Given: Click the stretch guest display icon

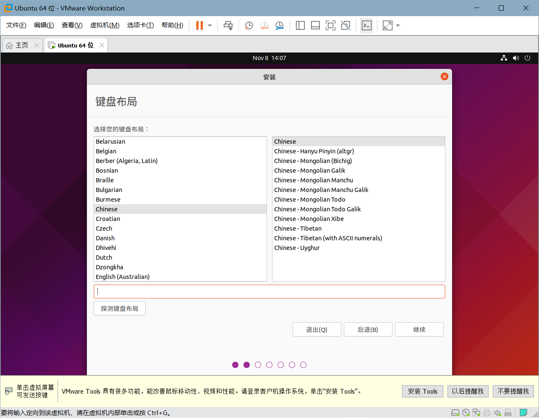Looking at the screenshot, I should pyautogui.click(x=387, y=26).
